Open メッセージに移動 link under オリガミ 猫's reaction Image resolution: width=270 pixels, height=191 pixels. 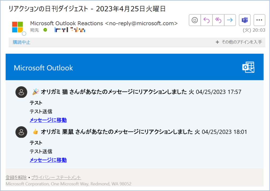click(x=48, y=120)
